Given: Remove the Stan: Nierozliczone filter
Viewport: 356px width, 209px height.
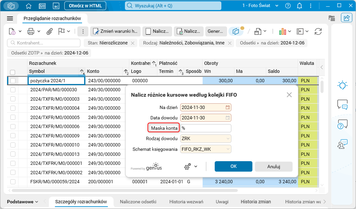Looking at the screenshot, I should pyautogui.click(x=133, y=43).
